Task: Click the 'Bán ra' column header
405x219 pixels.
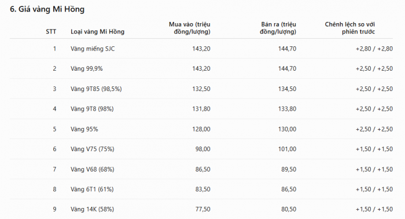Action: click(278, 28)
